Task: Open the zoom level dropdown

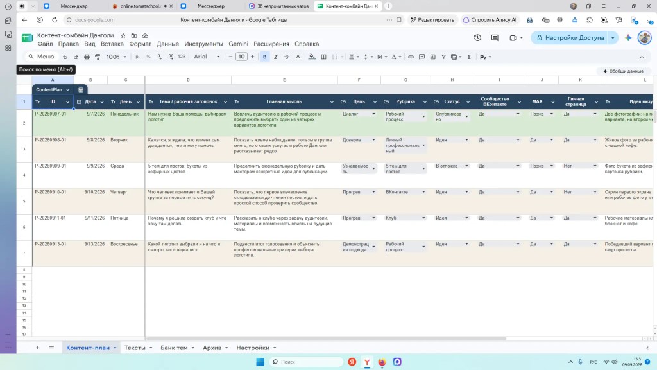Action: pyautogui.click(x=116, y=57)
